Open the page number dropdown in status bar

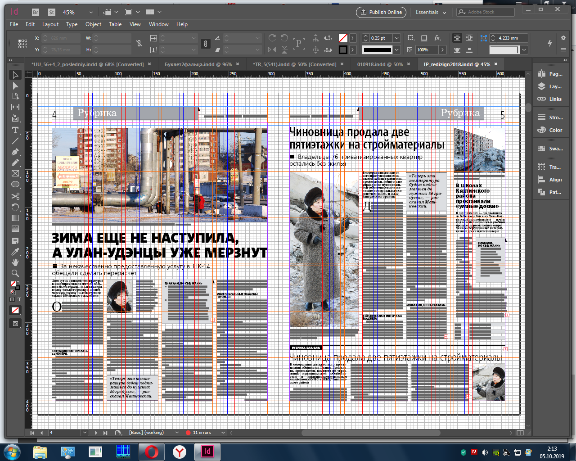click(84, 433)
